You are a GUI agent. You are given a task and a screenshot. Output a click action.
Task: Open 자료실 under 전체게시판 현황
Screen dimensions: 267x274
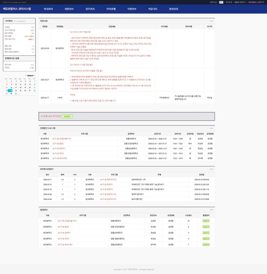pyautogui.click(x=7, y=68)
